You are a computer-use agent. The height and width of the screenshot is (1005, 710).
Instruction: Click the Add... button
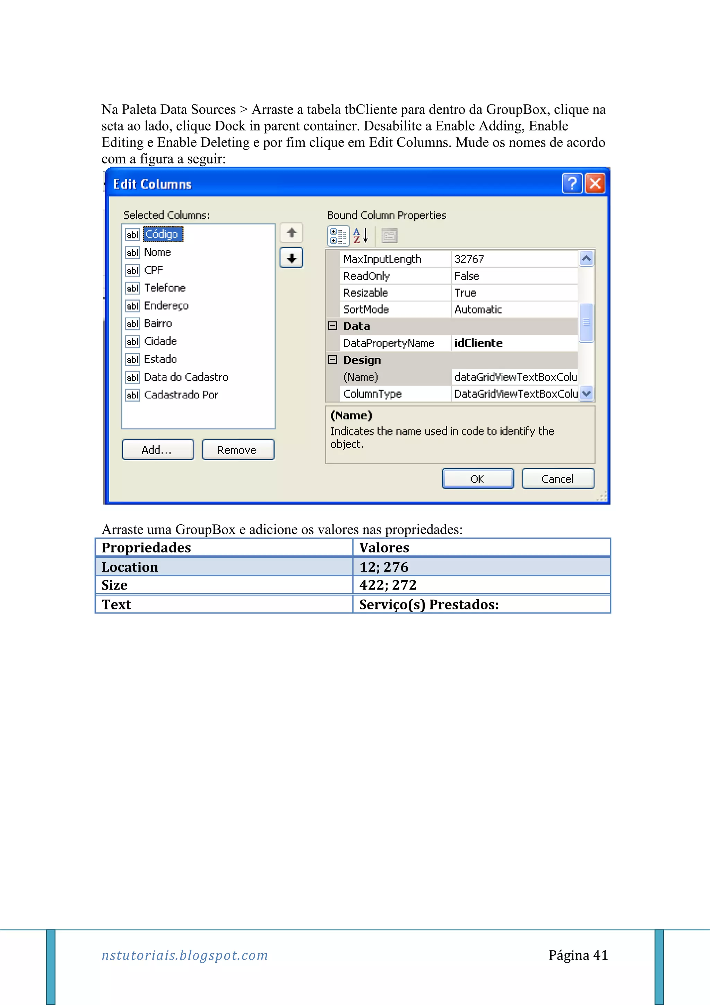click(158, 450)
